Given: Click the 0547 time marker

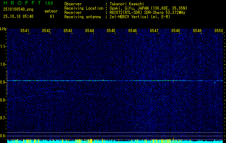Looking at the screenshot, I should tap(154, 30).
